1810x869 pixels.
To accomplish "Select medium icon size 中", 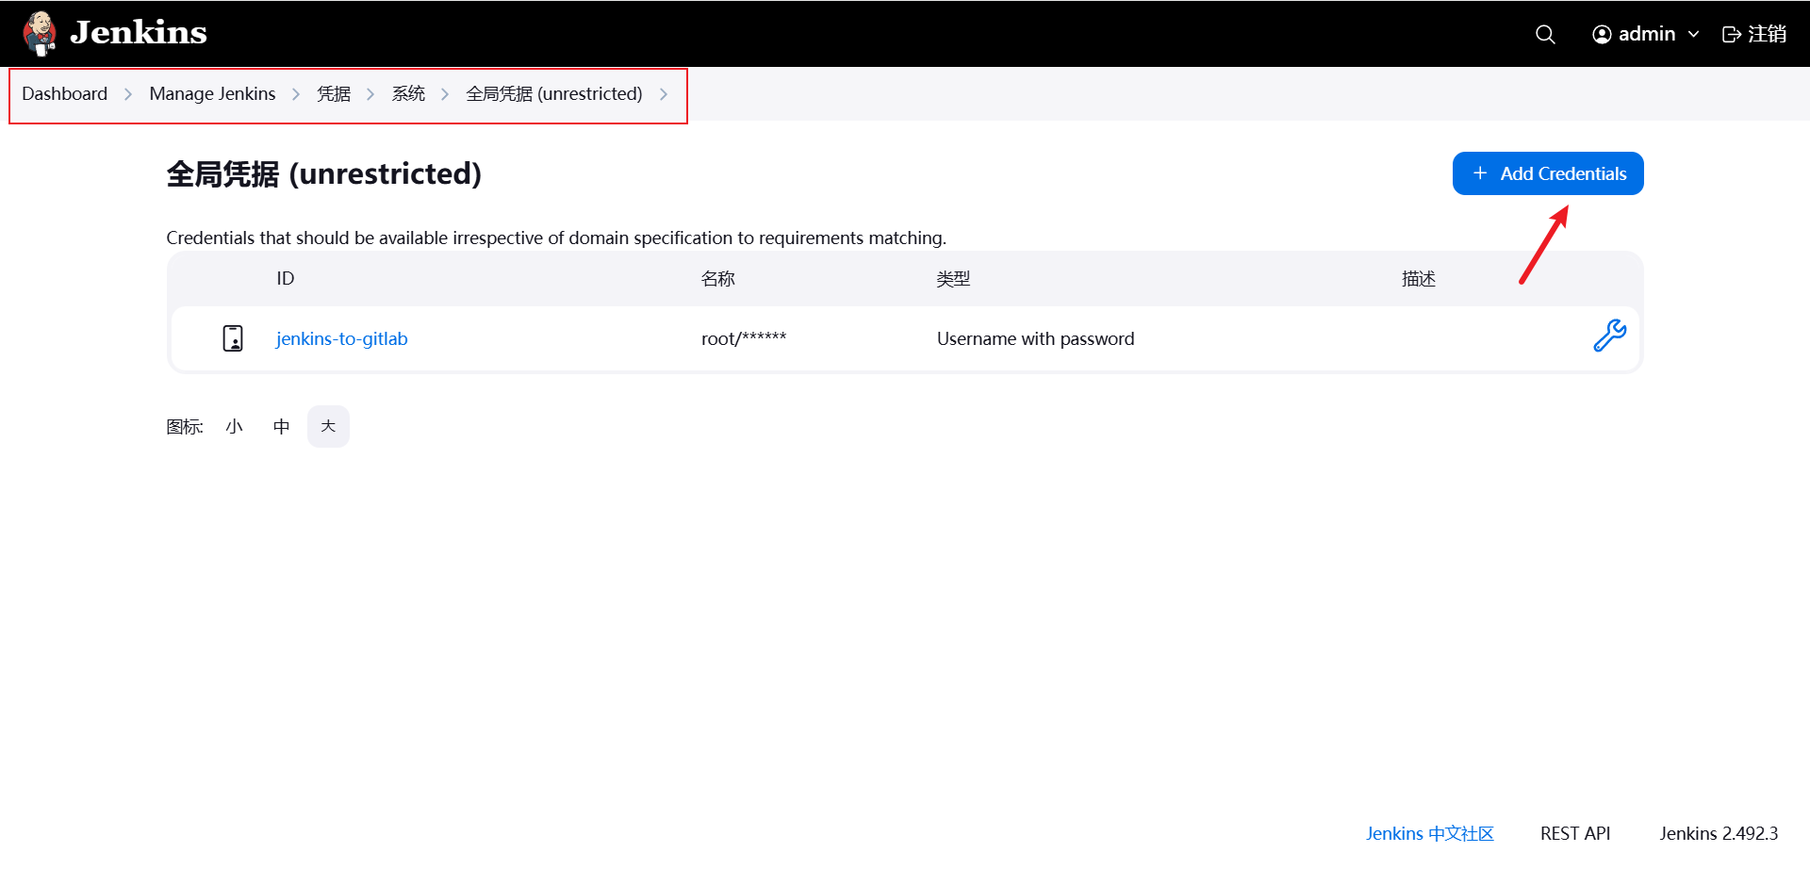I will (x=281, y=427).
